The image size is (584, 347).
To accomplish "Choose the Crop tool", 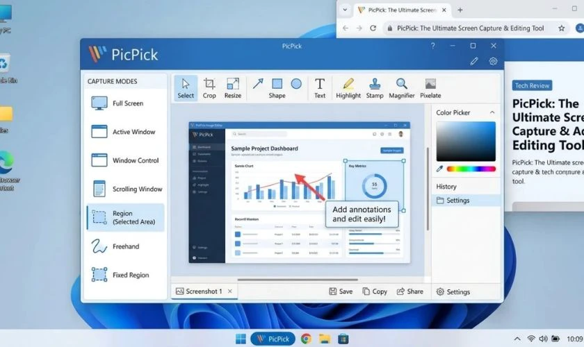I will click(209, 88).
